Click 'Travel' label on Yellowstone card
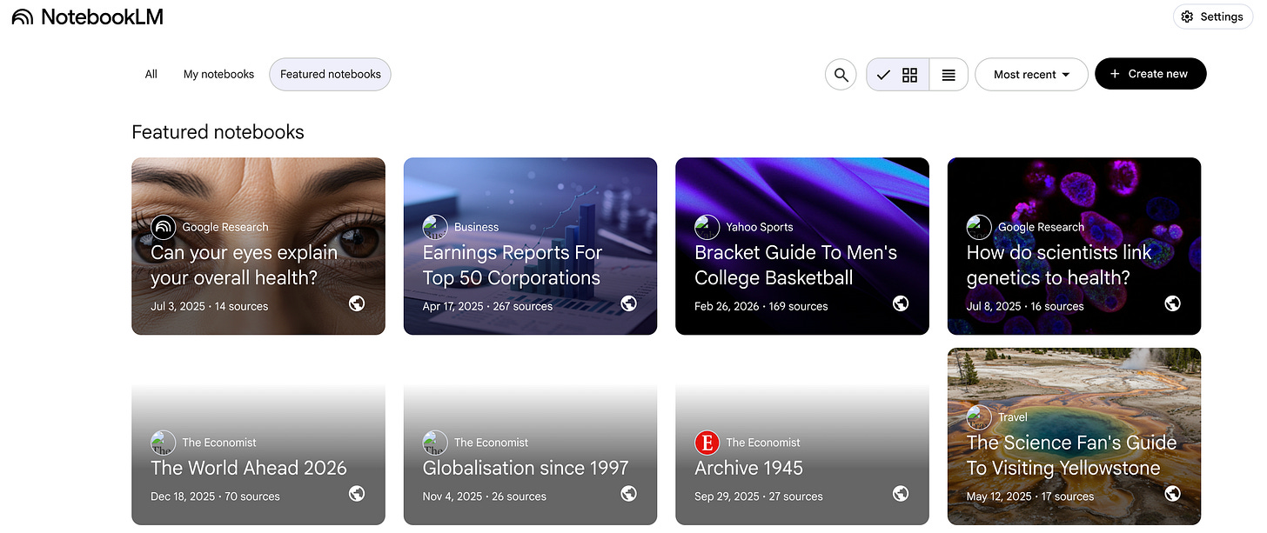1267x533 pixels. 1013,417
